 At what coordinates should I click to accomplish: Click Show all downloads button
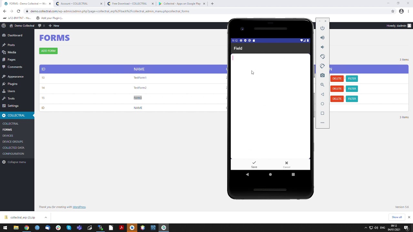pyautogui.click(x=397, y=217)
